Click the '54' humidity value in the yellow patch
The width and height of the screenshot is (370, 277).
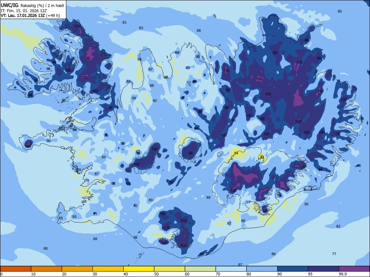pos(236,153)
